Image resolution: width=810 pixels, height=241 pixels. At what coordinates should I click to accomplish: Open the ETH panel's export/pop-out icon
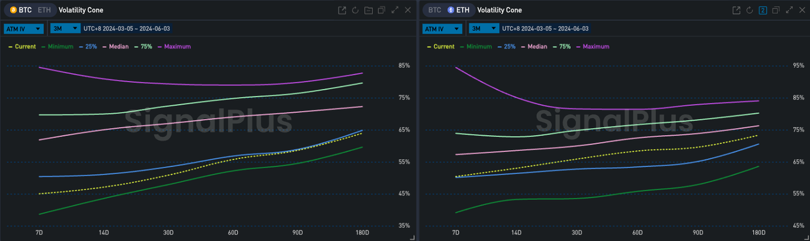coord(737,10)
